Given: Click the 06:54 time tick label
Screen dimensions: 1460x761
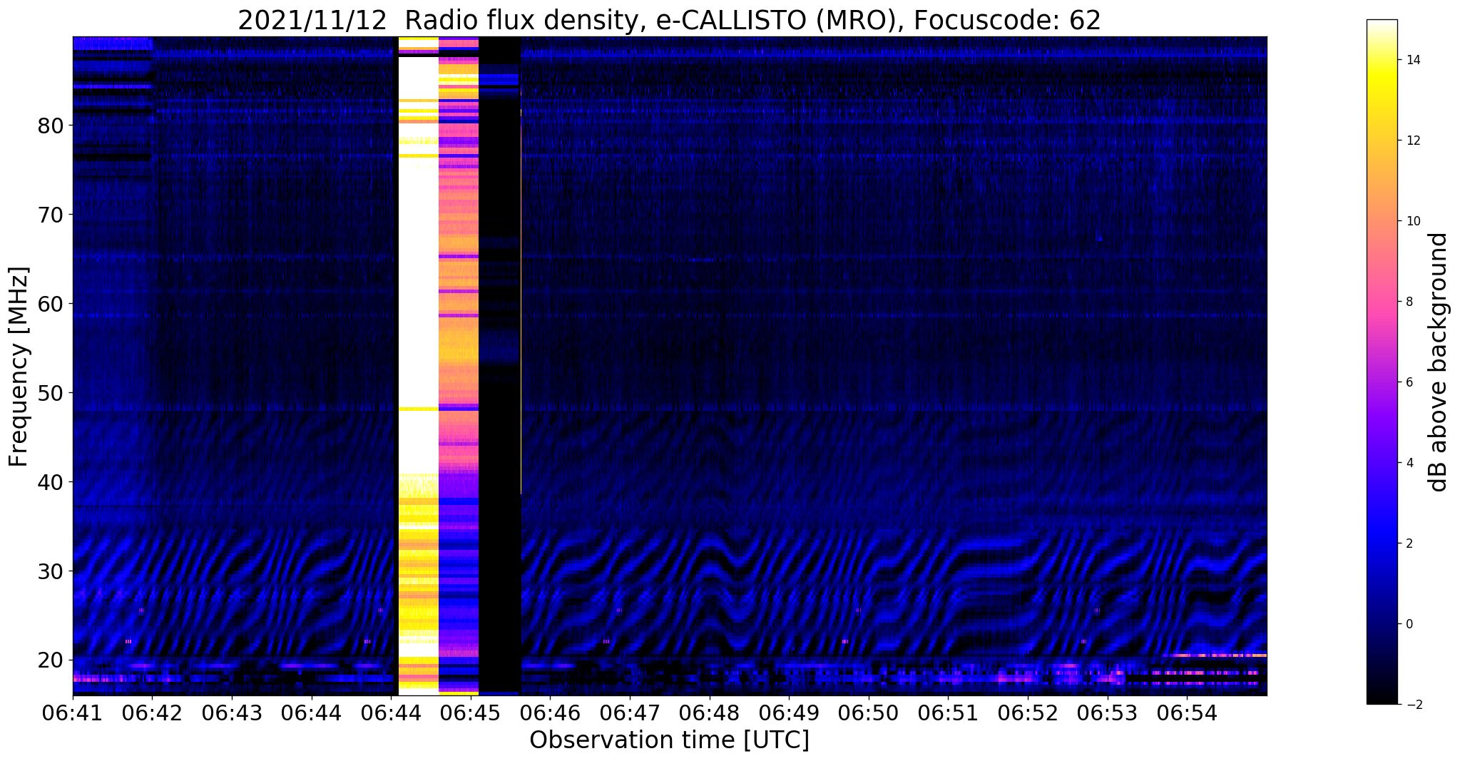Looking at the screenshot, I should pos(1187,713).
